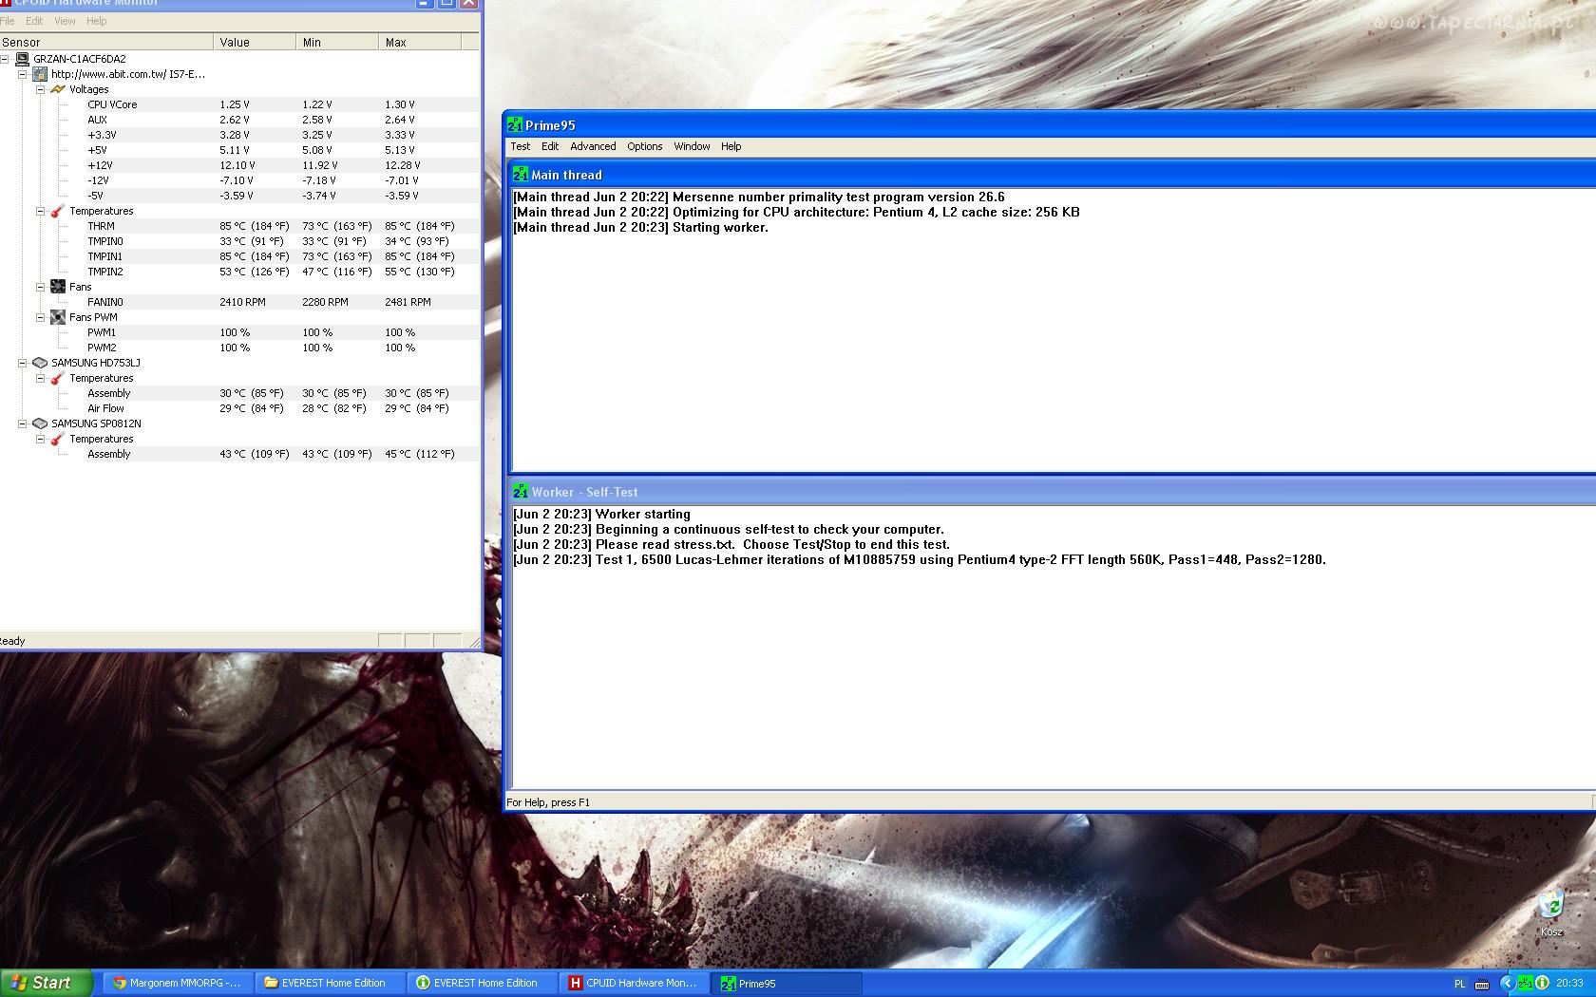Open the View menu in Hardware Monitor
Viewport: 1596px width, 997px height.
[x=66, y=21]
